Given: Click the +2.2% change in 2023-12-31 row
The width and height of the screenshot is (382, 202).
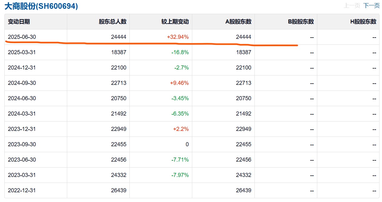Looking at the screenshot, I should tap(181, 129).
